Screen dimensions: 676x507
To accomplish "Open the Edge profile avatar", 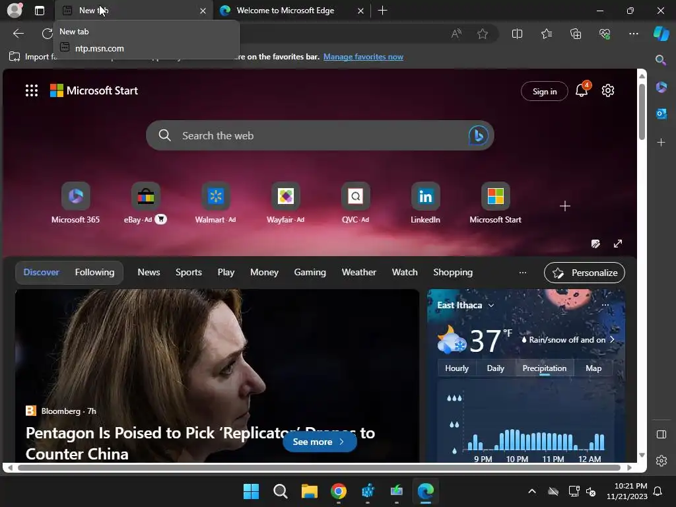I will (15, 11).
